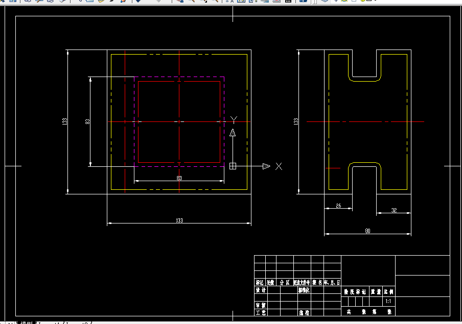Select the leftmost vertical 133 dimension text
This screenshot has width=462, height=324.
[x=65, y=121]
